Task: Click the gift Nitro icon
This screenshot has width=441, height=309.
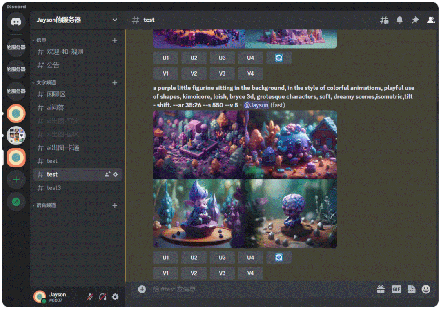Action: coord(381,289)
